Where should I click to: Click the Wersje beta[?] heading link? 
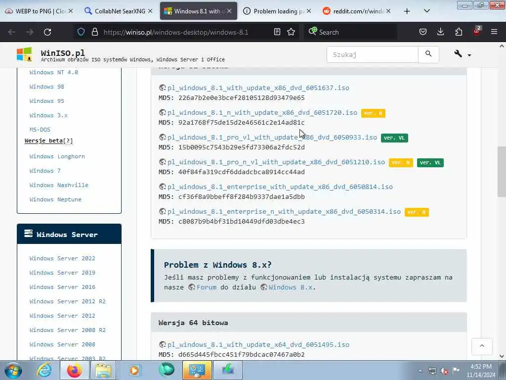(49, 141)
